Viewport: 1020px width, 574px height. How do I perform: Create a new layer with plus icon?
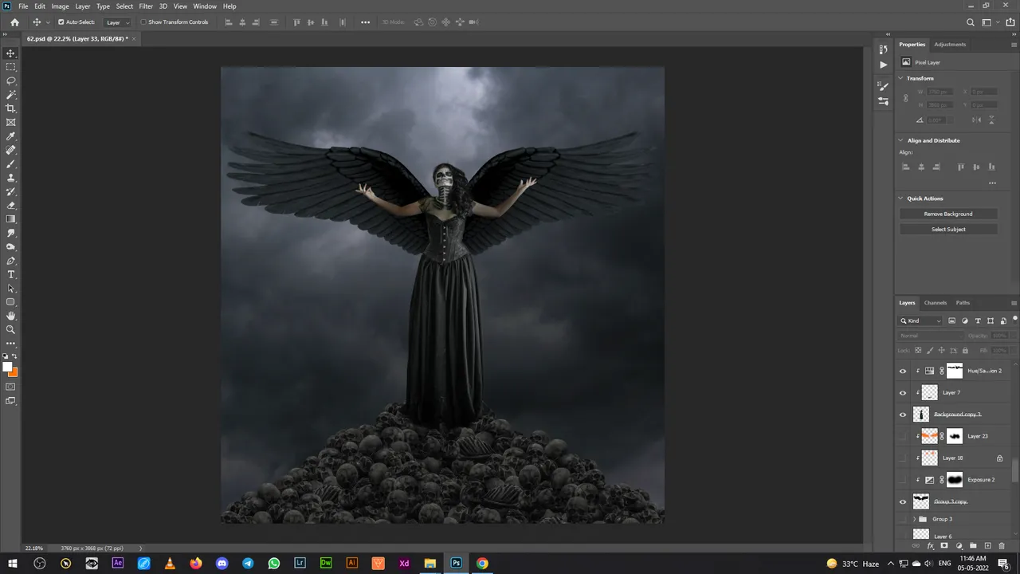(x=987, y=546)
